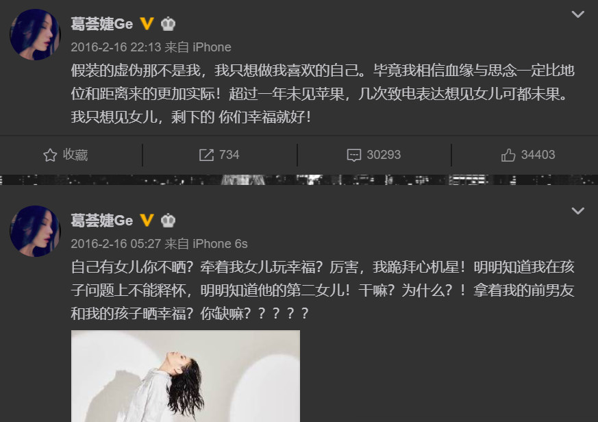Like the first post with thumbs-up icon
598x422 pixels.
(x=508, y=155)
